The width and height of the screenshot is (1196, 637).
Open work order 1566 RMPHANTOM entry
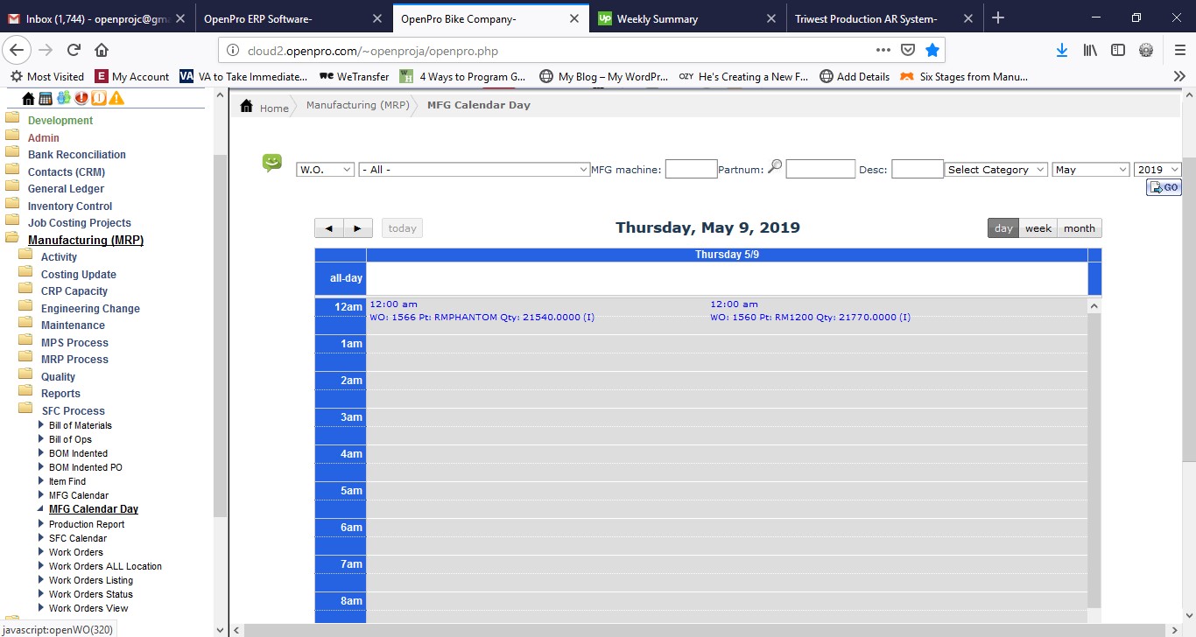(482, 317)
